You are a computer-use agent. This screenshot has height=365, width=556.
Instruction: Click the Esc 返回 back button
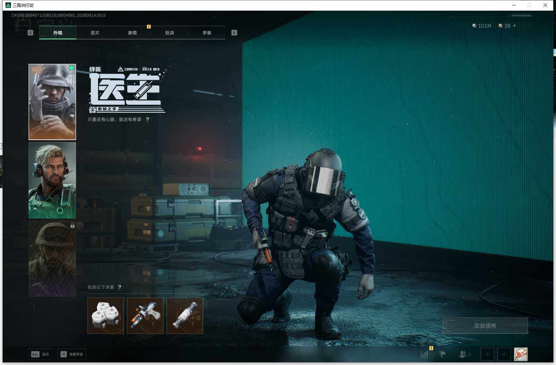40,354
